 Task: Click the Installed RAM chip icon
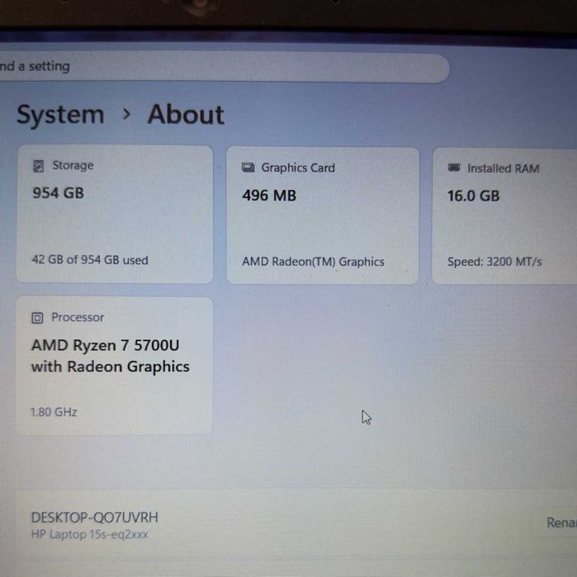(454, 168)
